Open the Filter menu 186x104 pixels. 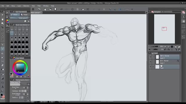tap(39, 6)
